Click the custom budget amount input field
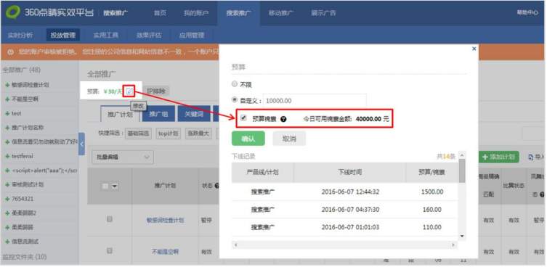Screen dimensions: 547x267 (x=315, y=101)
